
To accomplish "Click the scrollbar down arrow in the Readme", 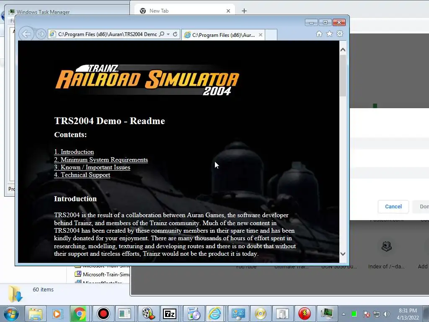I will [x=343, y=254].
